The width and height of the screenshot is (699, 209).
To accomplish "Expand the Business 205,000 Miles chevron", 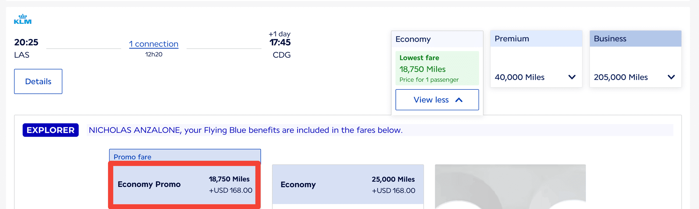I will [671, 77].
